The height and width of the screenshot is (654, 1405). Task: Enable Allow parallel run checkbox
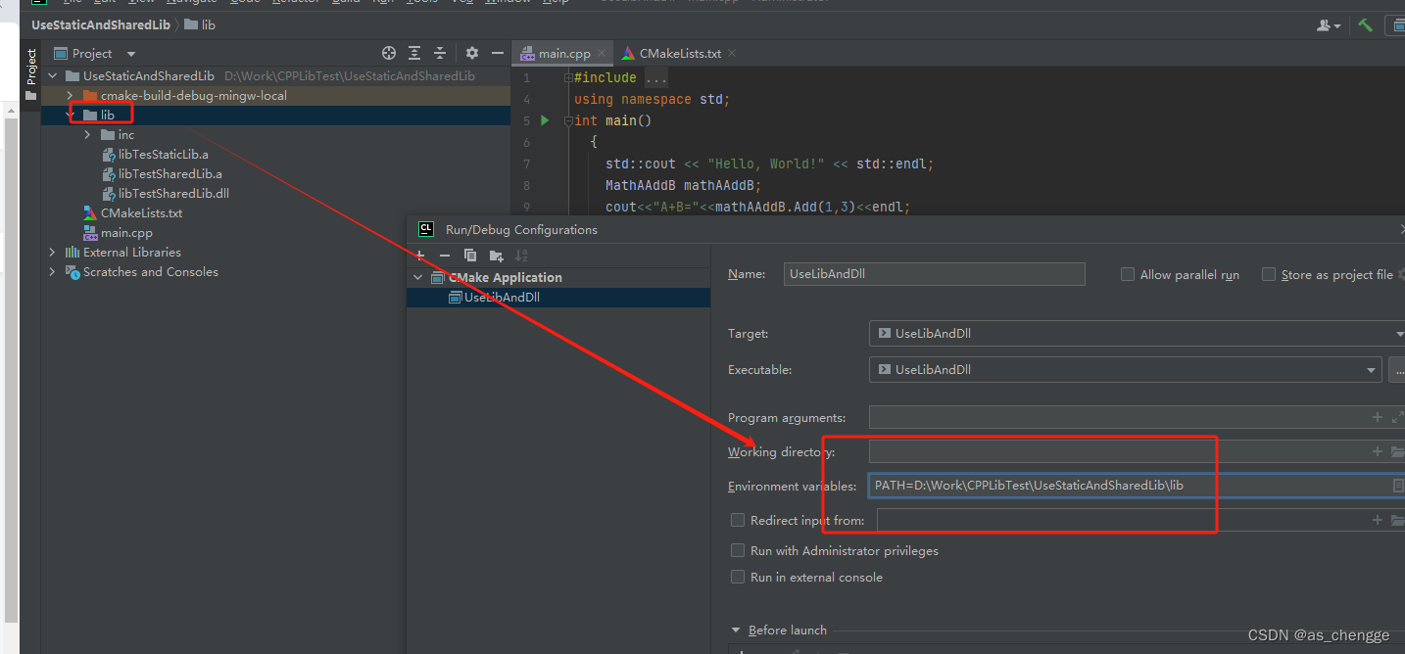click(1127, 274)
